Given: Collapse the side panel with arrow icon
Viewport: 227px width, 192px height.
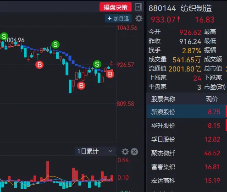Looking at the screenshot, I should tap(138, 7).
